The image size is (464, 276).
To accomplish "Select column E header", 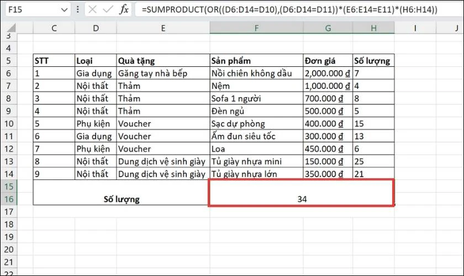I will [163, 28].
